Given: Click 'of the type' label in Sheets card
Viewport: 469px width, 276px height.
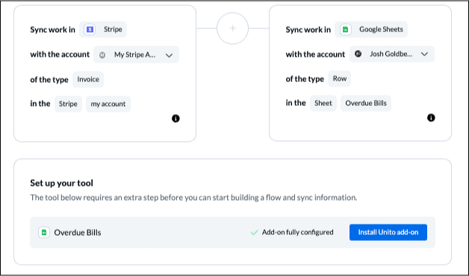Looking at the screenshot, I should tap(305, 79).
